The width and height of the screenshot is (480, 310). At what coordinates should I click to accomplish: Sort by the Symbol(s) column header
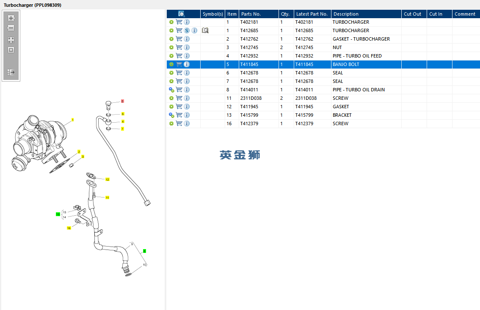point(213,14)
